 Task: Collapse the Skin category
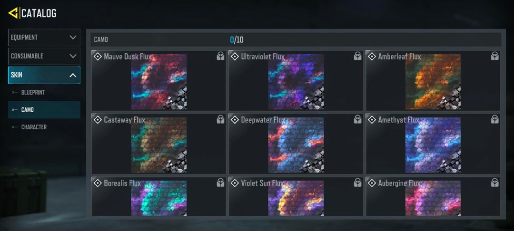point(44,75)
